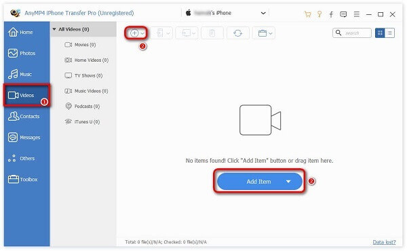
Task: Open the Data lost? link
Action: 384,242
